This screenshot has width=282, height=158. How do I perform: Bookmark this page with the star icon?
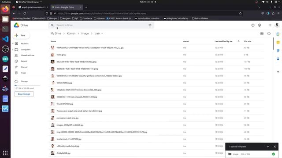click(240, 14)
